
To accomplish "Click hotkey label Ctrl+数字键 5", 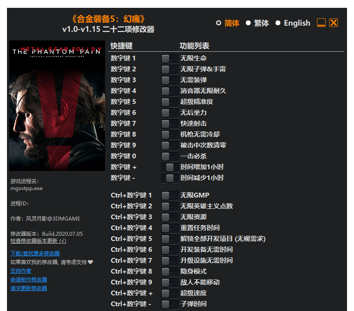I will tap(131, 239).
